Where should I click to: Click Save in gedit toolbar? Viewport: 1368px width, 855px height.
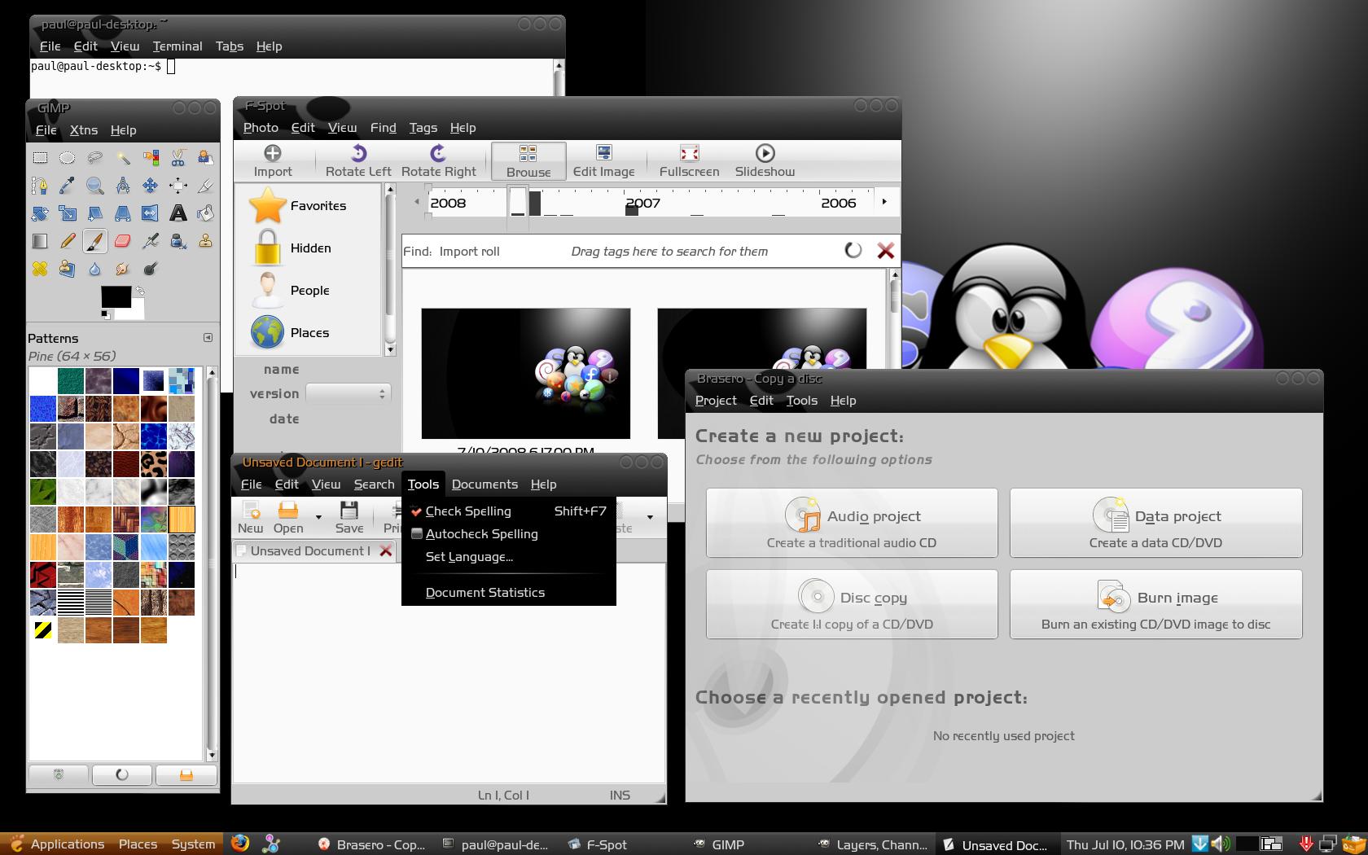pyautogui.click(x=349, y=518)
